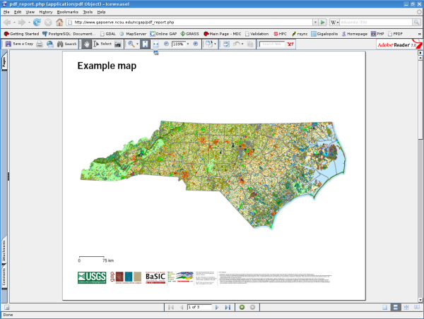Viewport: 424px width, 319px height.
Task: Select the Zoom In magnifier tool
Action: 131,44
